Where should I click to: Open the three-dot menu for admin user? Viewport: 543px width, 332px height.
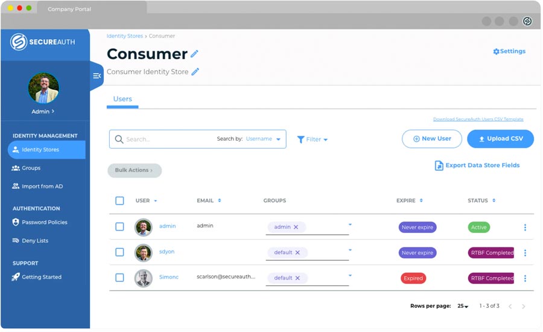525,228
